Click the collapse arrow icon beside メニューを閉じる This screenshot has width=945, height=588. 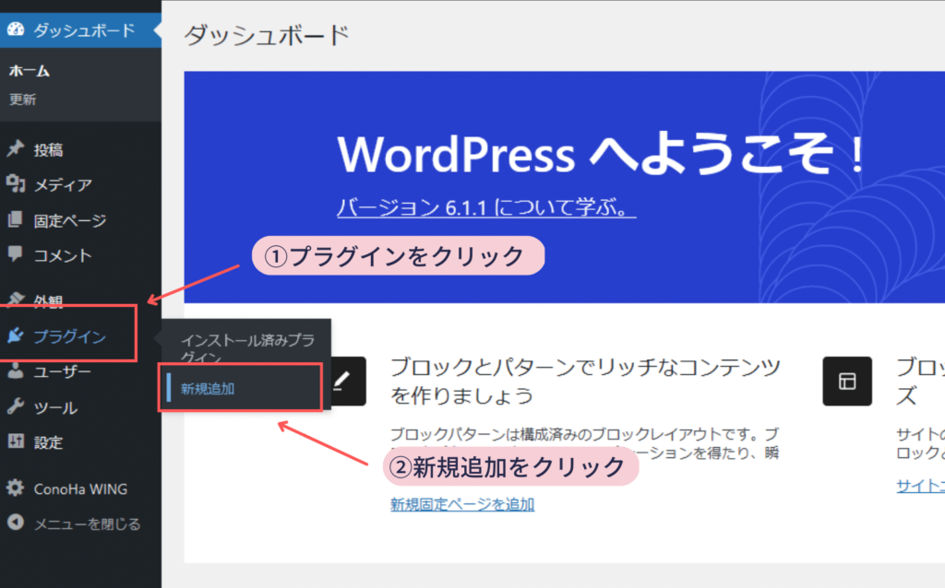16,523
